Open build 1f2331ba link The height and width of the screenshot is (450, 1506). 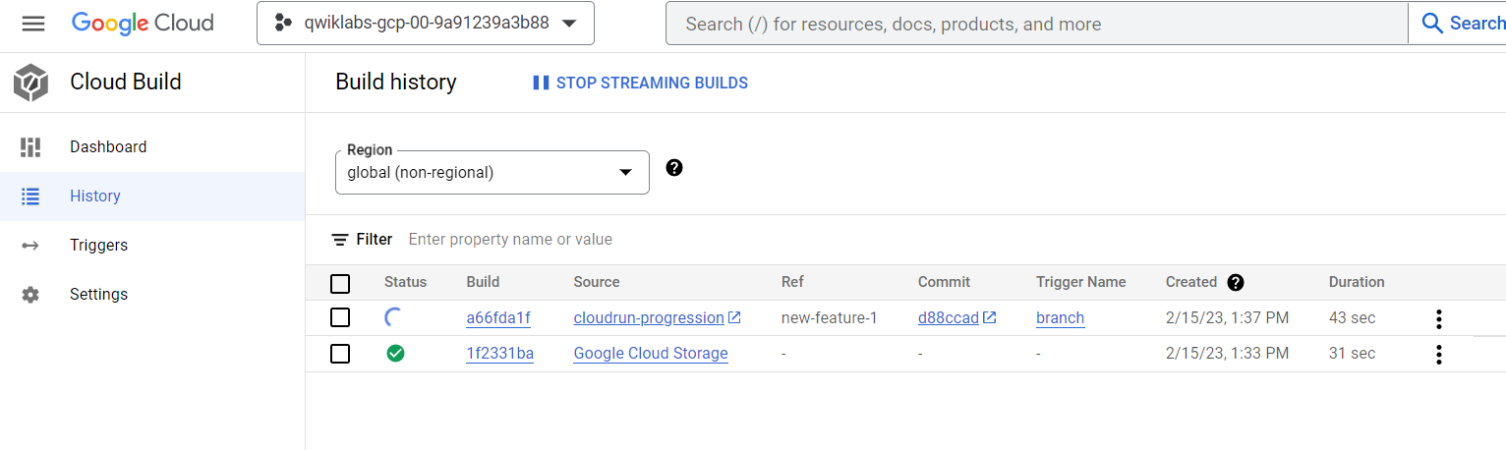coord(500,353)
